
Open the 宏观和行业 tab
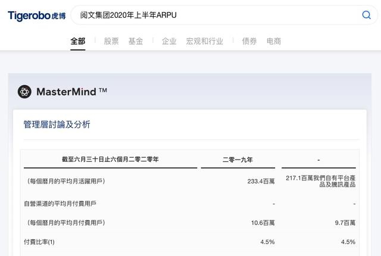pos(205,41)
